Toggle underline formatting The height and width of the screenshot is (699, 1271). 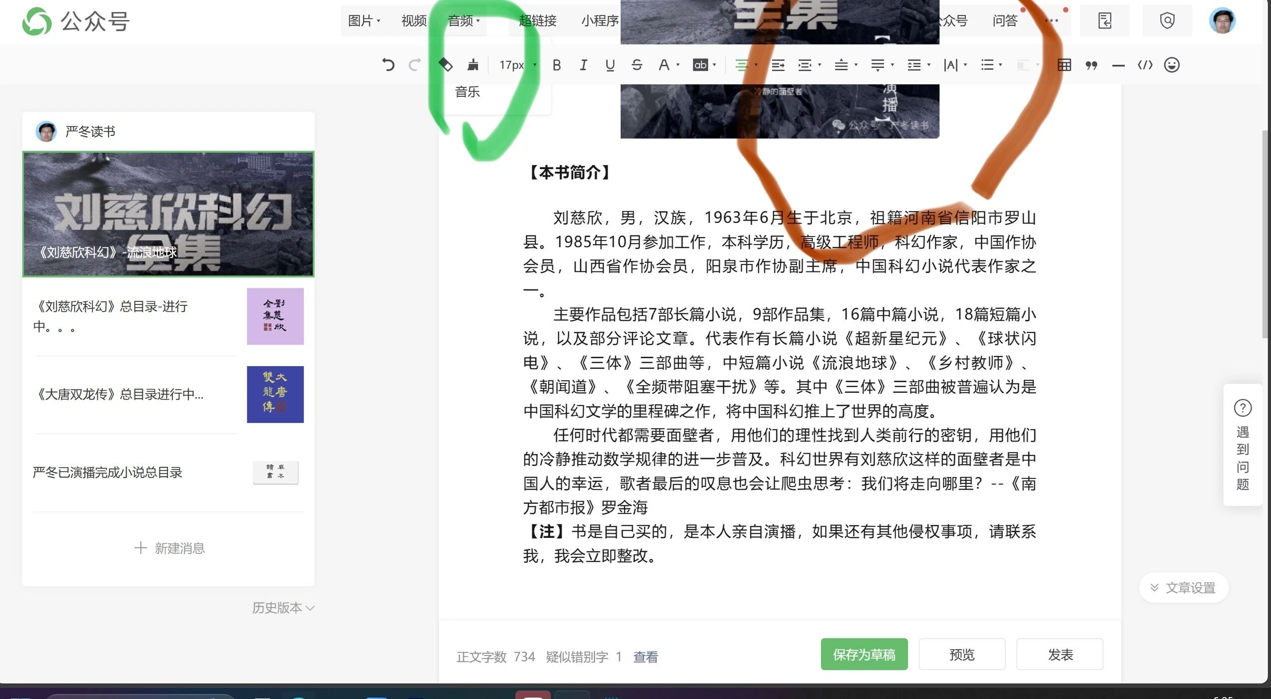tap(610, 65)
